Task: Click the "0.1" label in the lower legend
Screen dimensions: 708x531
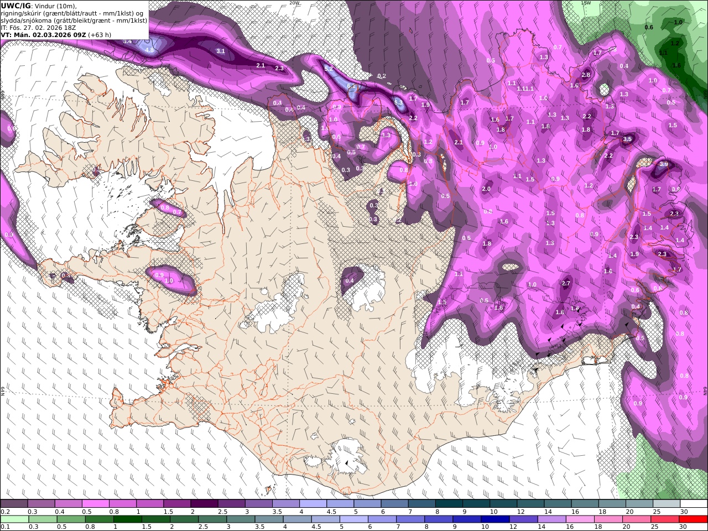Action: click(5, 527)
